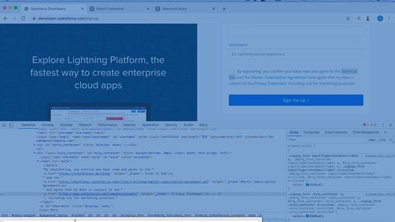395x222 pixels.
Task: Select the Event Listeners pane tab
Action: coord(336,133)
